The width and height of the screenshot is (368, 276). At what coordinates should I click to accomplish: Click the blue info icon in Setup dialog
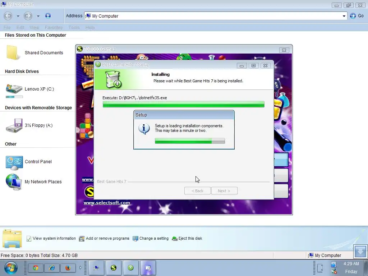[x=144, y=129]
